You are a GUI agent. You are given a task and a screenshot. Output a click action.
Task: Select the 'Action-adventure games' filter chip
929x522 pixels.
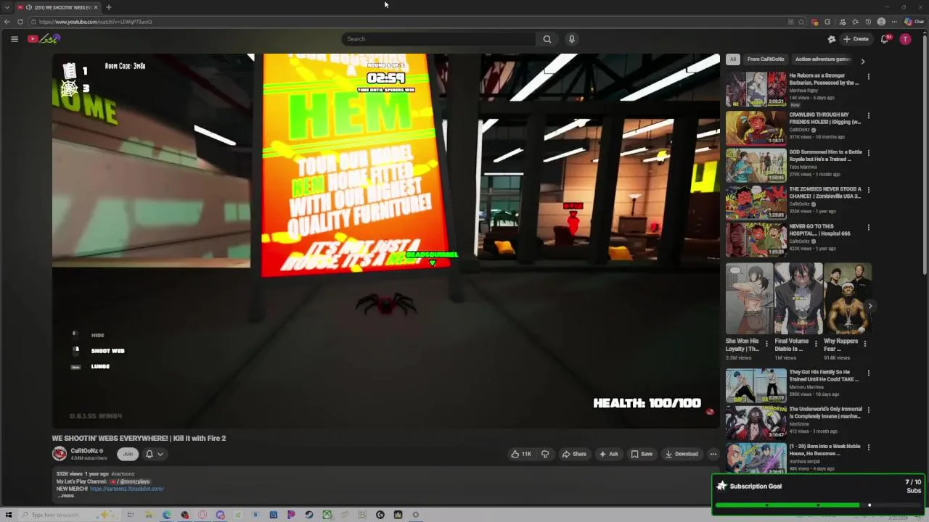point(822,59)
